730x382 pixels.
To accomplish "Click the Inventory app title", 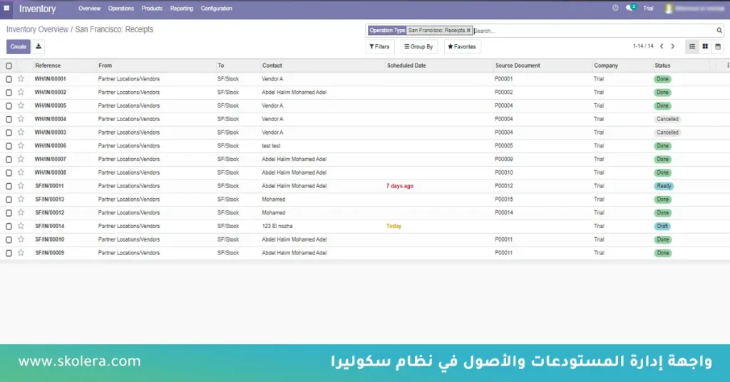I will (x=37, y=9).
